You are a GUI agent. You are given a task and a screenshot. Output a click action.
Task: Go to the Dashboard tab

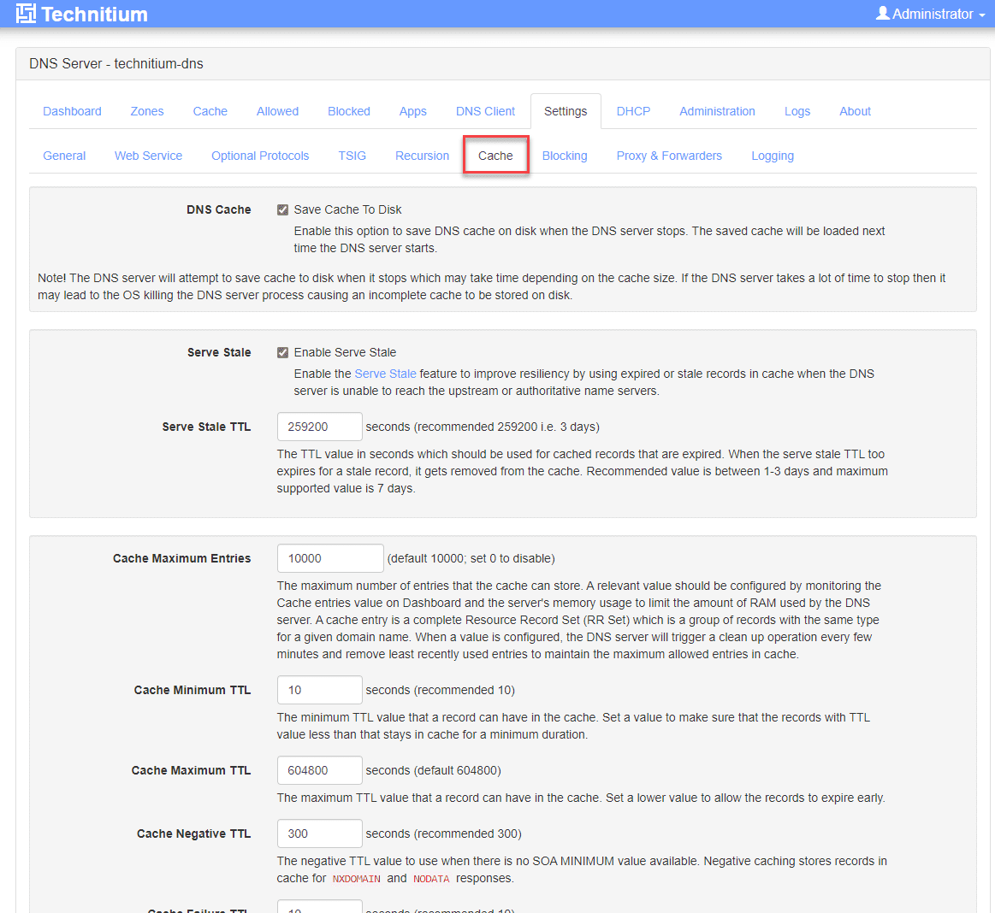click(73, 111)
